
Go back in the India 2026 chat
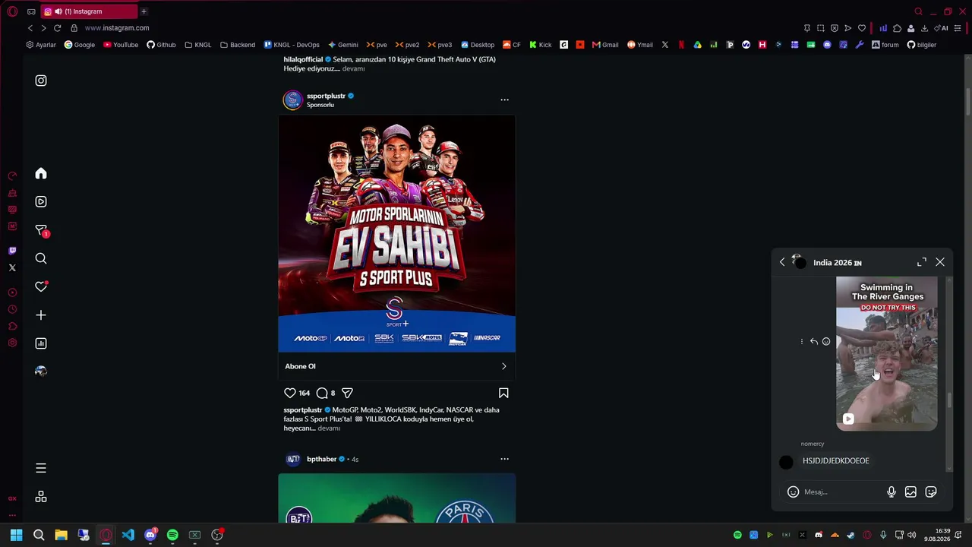pyautogui.click(x=782, y=262)
